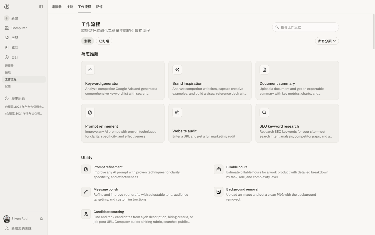This screenshot has width=375, height=235.
Task: Open history item 台積電 2024 年全年合併營收
Action: [x=24, y=107]
